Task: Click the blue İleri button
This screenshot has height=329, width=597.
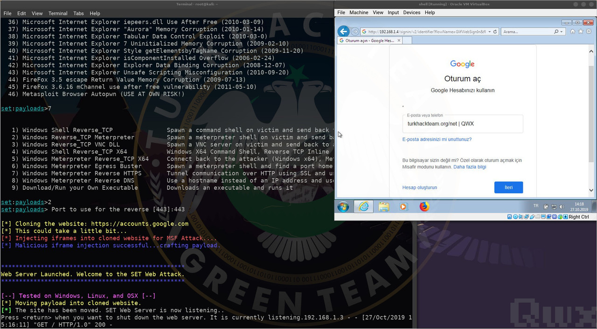Action: 508,187
